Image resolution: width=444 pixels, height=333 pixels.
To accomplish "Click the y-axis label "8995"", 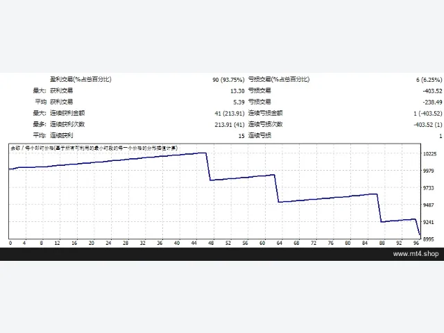I will [x=429, y=239].
